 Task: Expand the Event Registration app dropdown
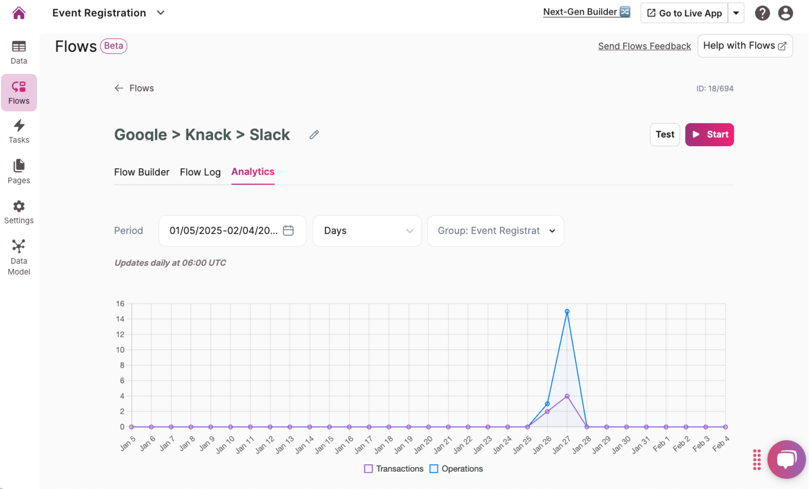(x=161, y=13)
